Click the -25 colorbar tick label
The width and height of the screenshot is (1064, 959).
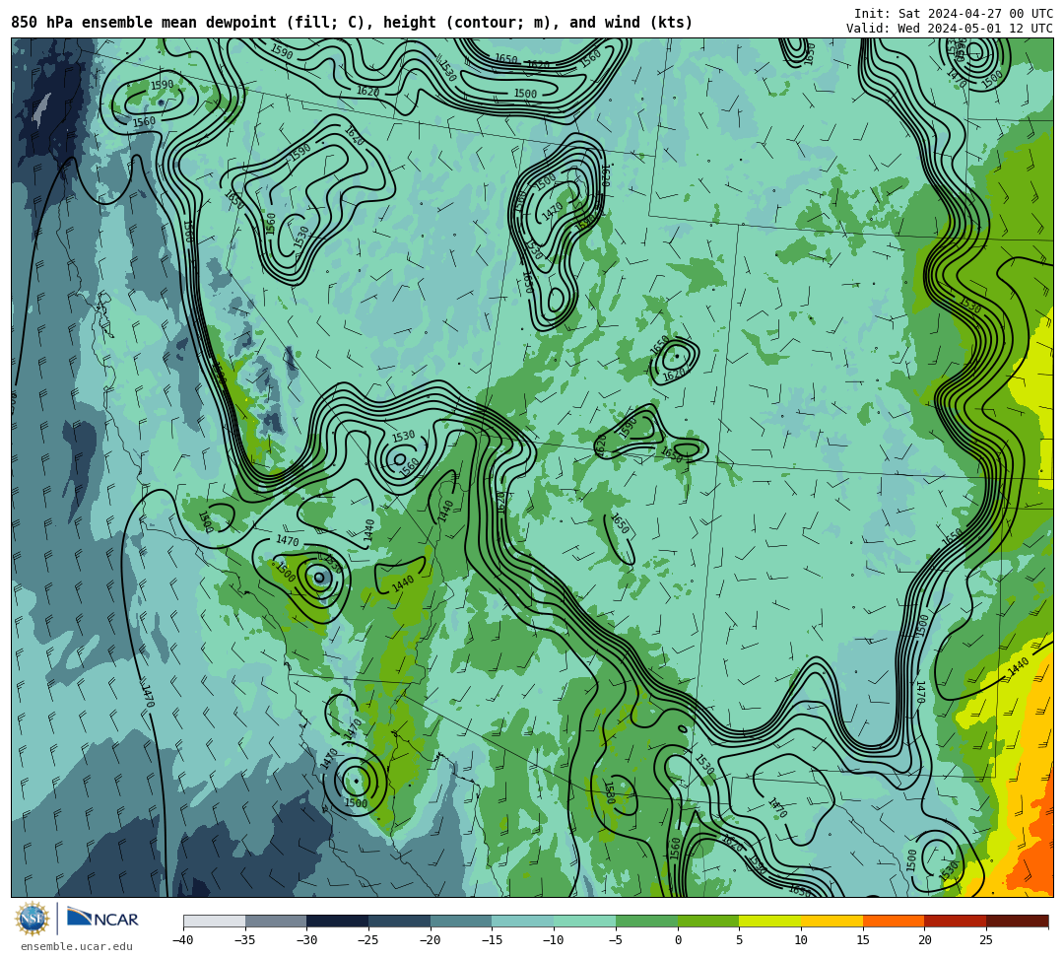pyautogui.click(x=367, y=940)
